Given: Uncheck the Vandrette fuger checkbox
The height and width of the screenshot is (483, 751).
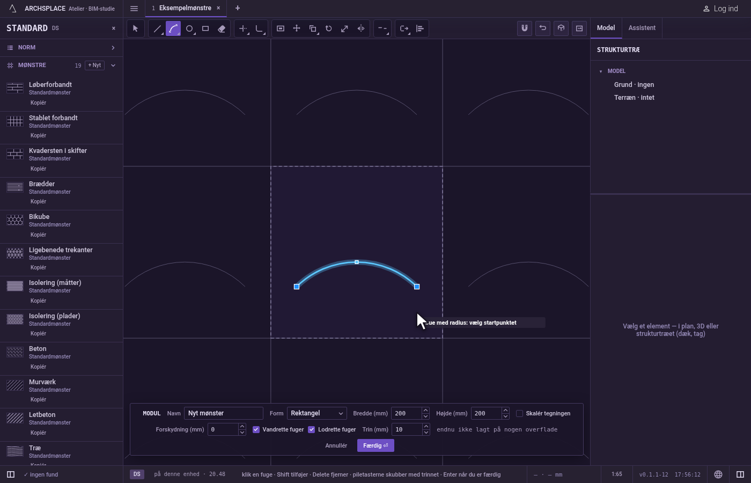Looking at the screenshot, I should point(256,429).
